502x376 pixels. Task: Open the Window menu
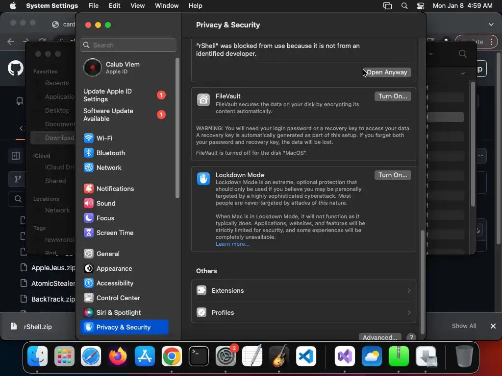[x=167, y=6]
